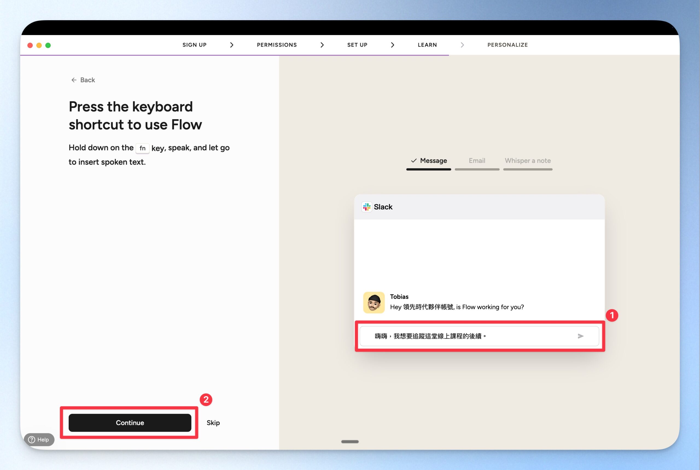Click the checkmark next to Message
Viewport: 700px width, 470px height.
413,161
